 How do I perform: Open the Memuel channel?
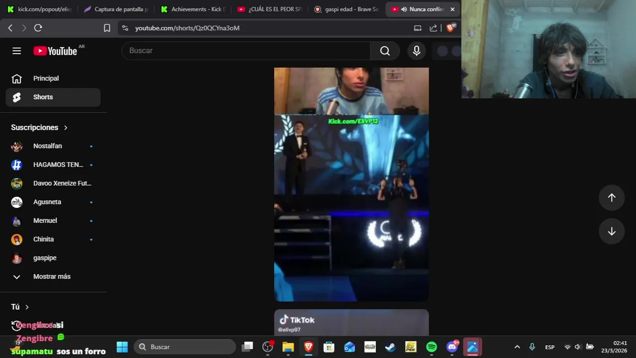tap(53, 221)
